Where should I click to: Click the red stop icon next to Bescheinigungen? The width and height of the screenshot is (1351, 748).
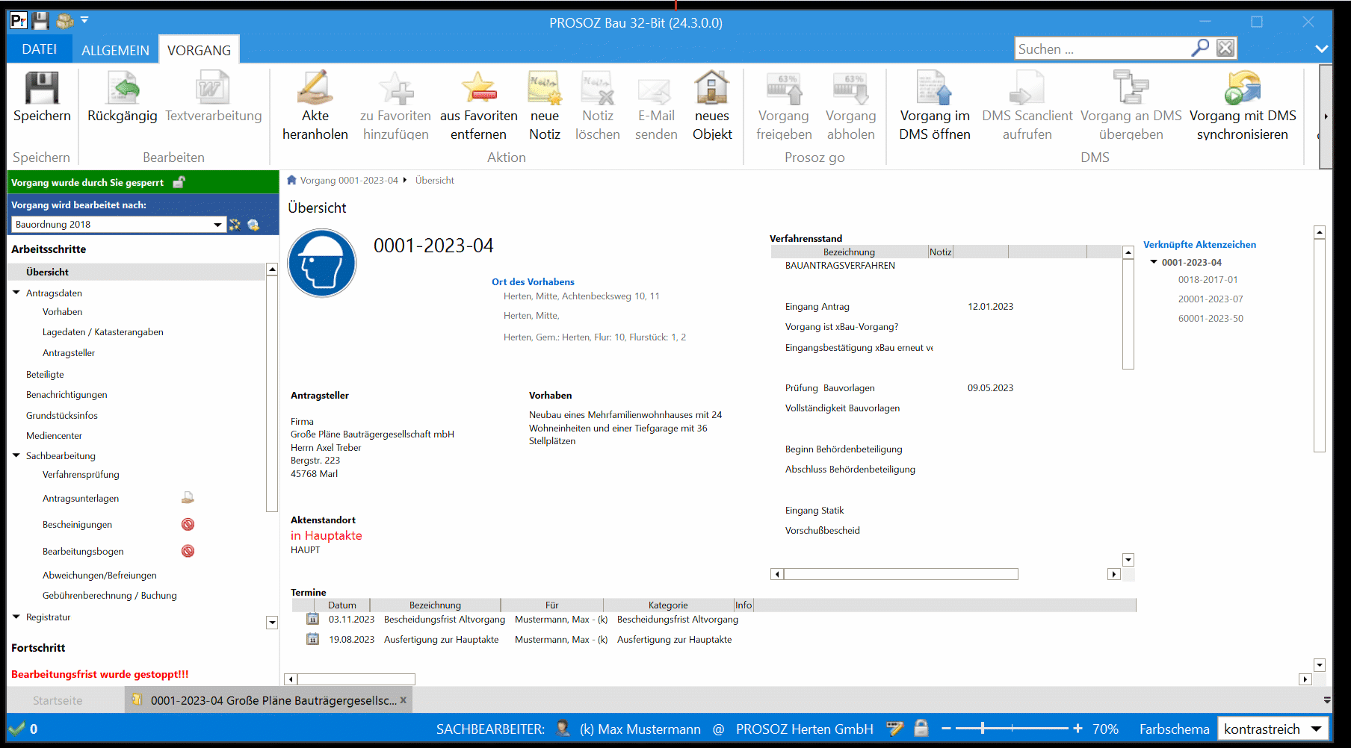click(188, 525)
